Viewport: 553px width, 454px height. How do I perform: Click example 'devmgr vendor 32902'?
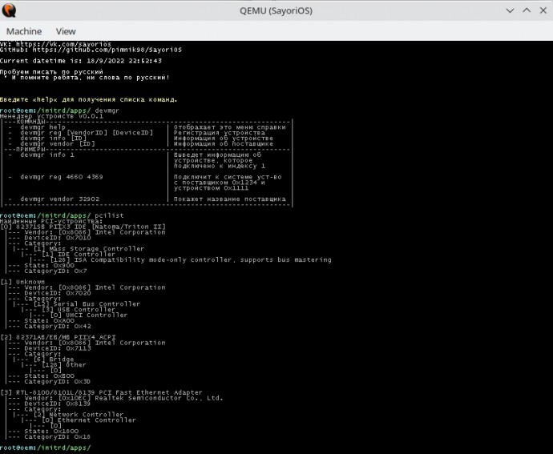pyautogui.click(x=59, y=199)
